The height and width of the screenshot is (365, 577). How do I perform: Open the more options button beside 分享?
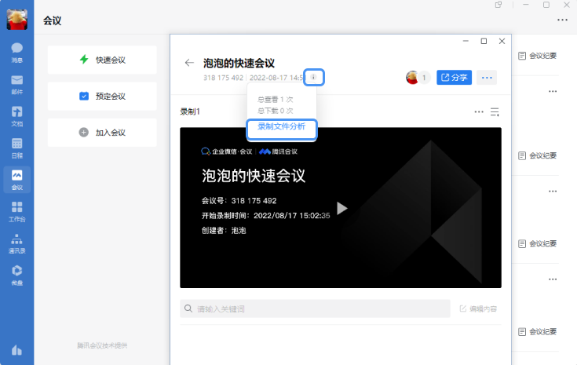pos(487,77)
